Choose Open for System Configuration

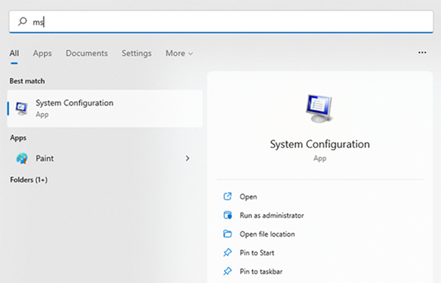(x=248, y=197)
